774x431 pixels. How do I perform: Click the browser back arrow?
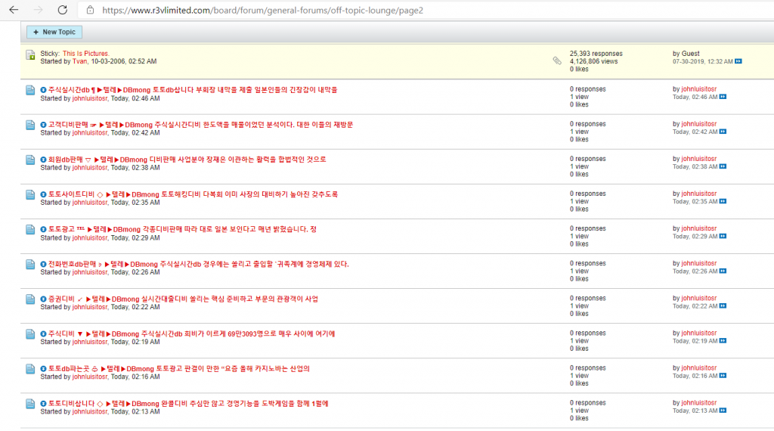point(14,11)
